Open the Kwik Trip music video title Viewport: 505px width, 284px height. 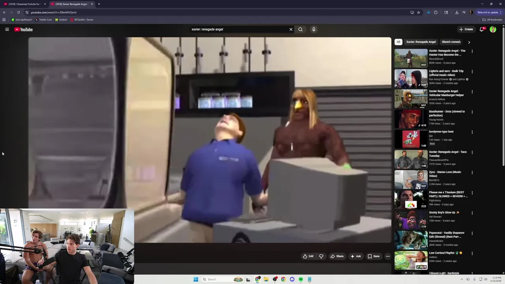pos(446,73)
